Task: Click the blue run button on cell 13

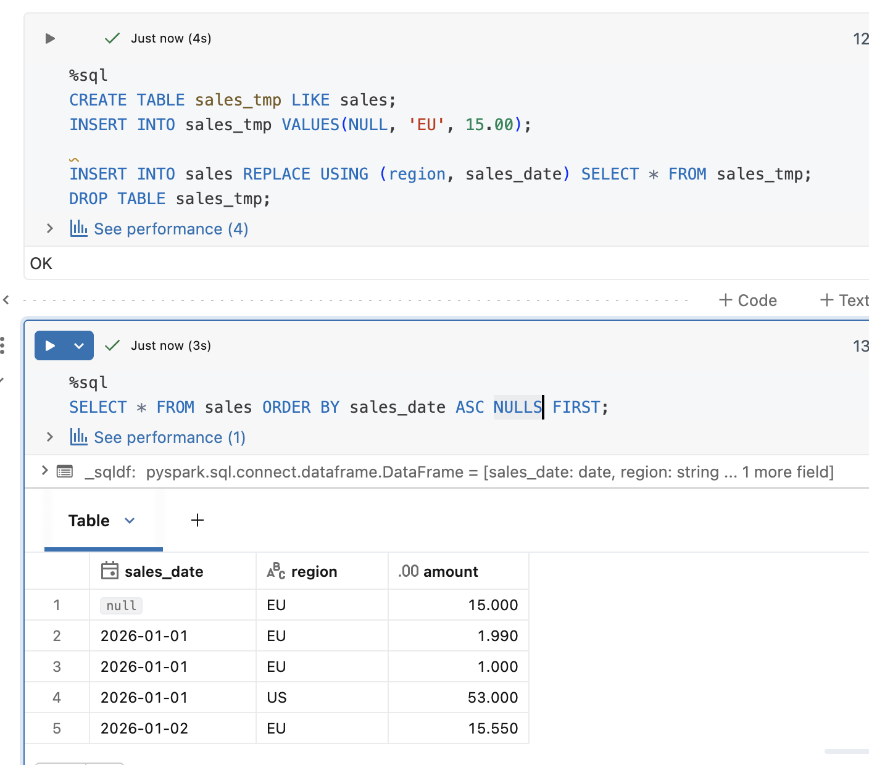Action: click(x=51, y=345)
